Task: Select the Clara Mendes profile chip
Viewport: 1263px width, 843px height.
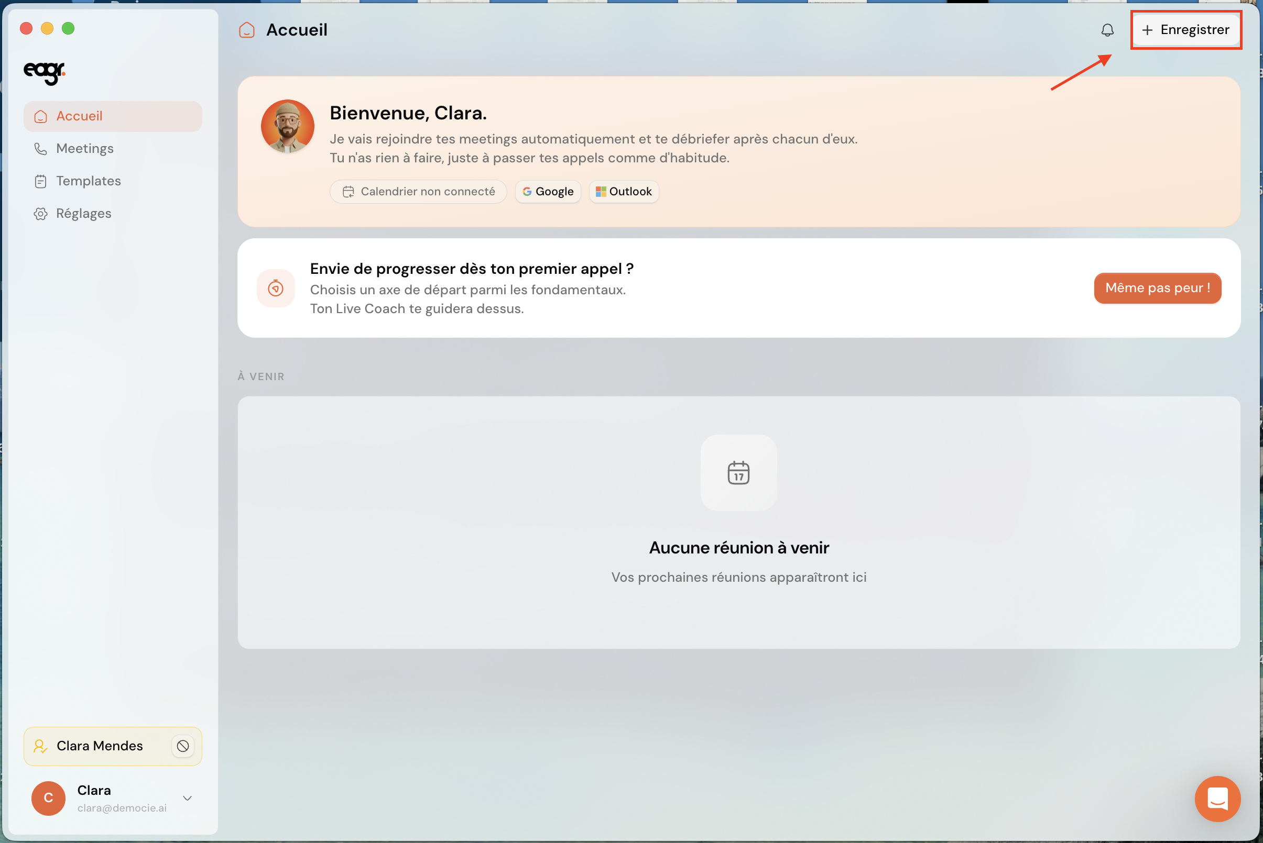Action: pyautogui.click(x=113, y=746)
